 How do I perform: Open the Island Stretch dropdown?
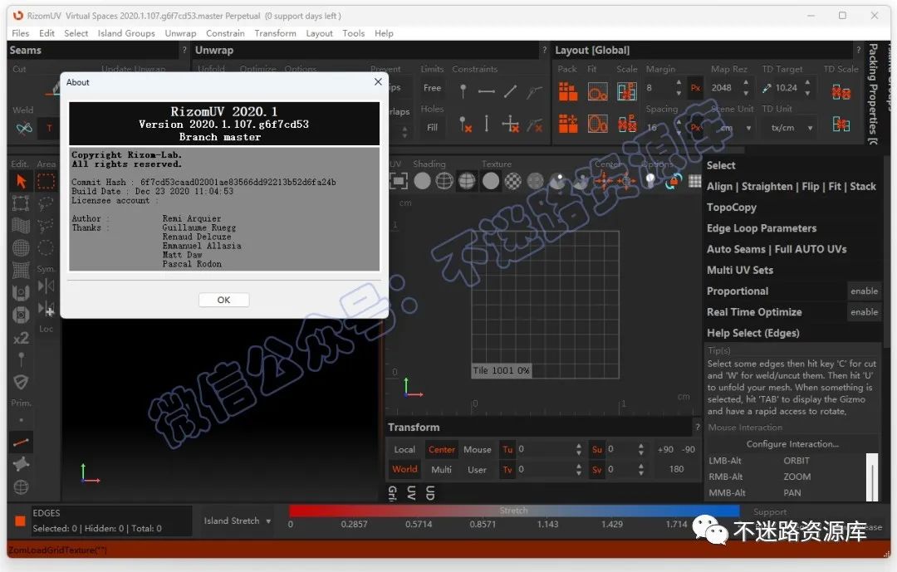[x=237, y=521]
